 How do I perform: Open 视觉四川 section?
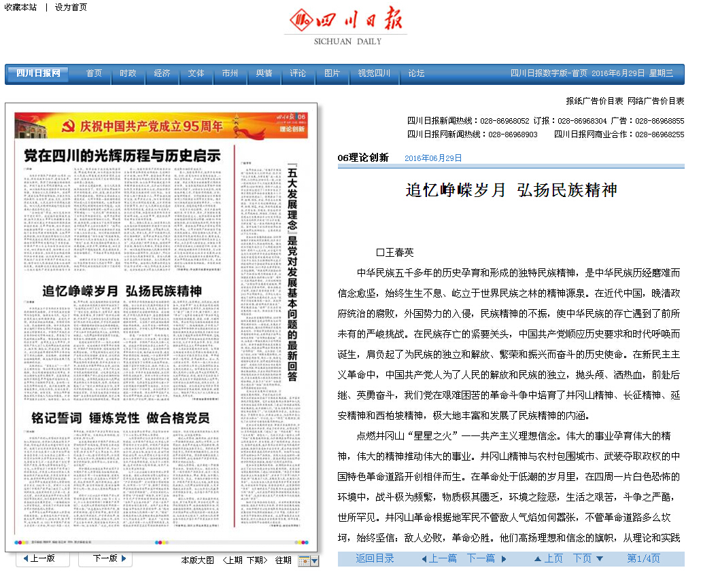point(374,73)
